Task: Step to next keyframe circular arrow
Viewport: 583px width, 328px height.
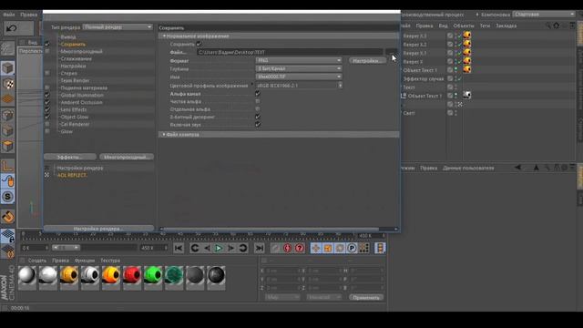Action: (243, 248)
